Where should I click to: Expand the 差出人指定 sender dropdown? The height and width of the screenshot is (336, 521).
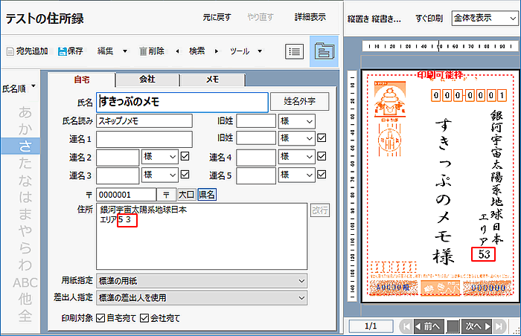coord(201,298)
